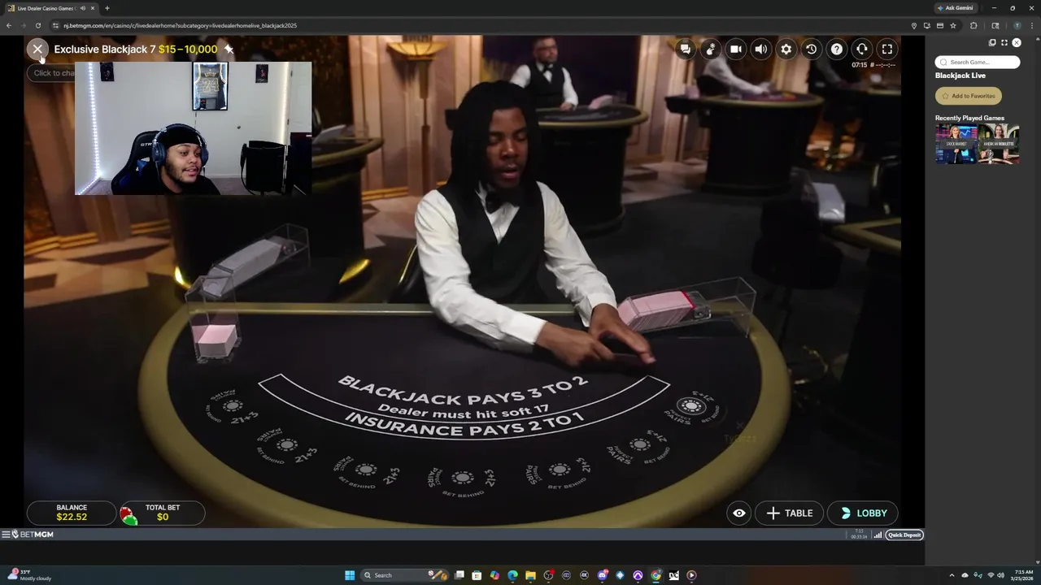The image size is (1041, 585).
Task: Open the game history clock icon
Action: point(812,49)
